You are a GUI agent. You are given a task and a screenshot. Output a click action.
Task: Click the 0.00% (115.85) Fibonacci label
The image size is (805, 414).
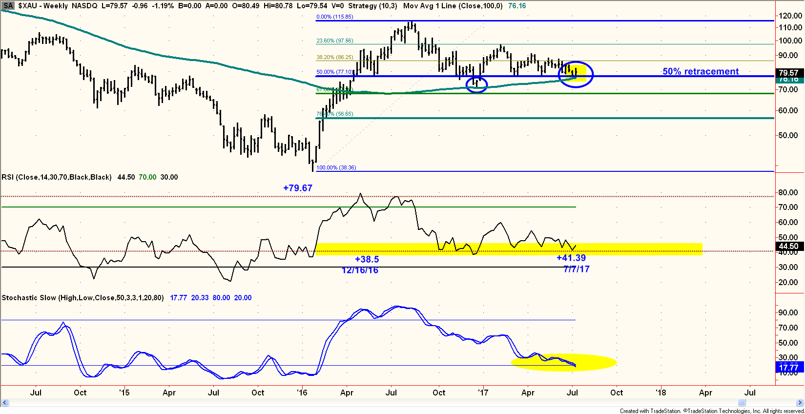click(x=334, y=17)
